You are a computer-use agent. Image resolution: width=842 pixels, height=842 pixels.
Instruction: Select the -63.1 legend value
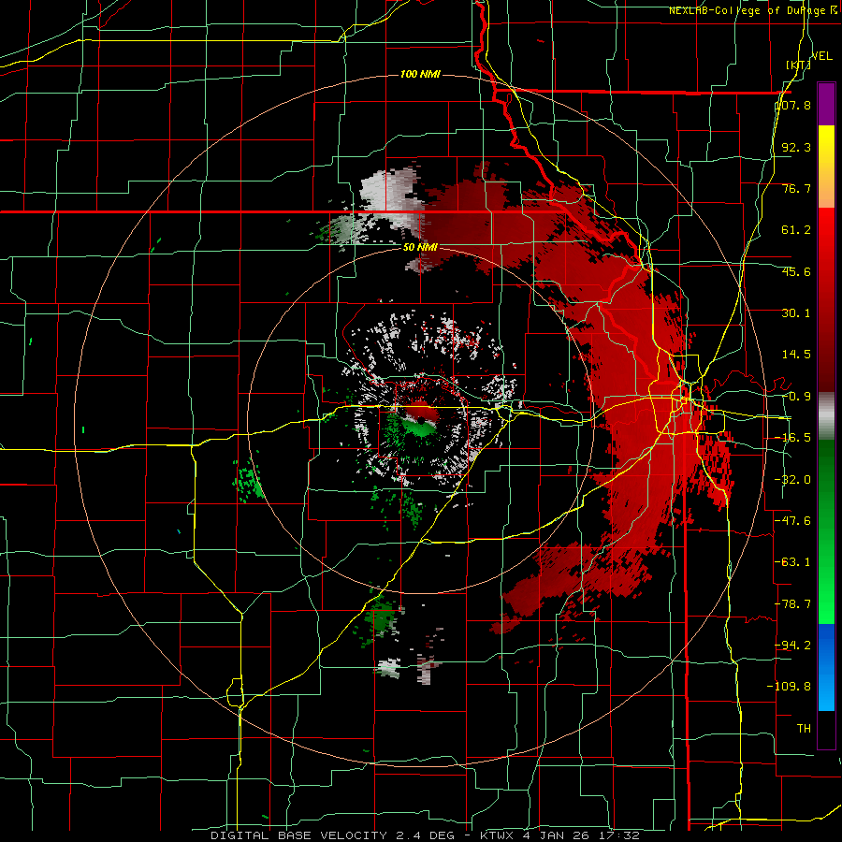coord(793,562)
